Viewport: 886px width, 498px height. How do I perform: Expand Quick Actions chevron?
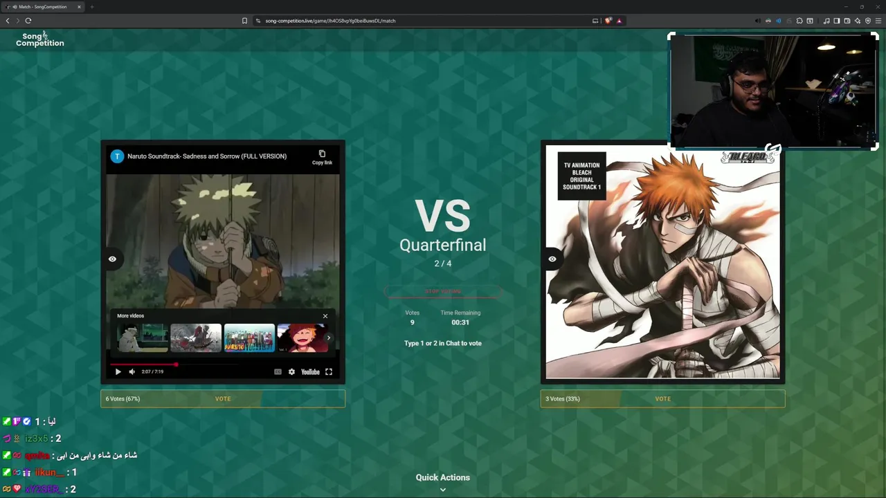pos(443,490)
